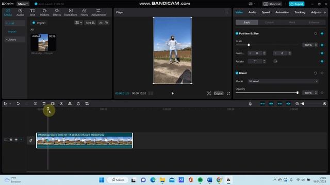
Task: Click the pencil cover icon beside the track
Action: 31,140
